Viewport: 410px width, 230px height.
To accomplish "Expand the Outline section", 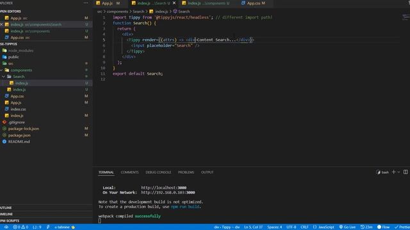I will pyautogui.click(x=6, y=208).
